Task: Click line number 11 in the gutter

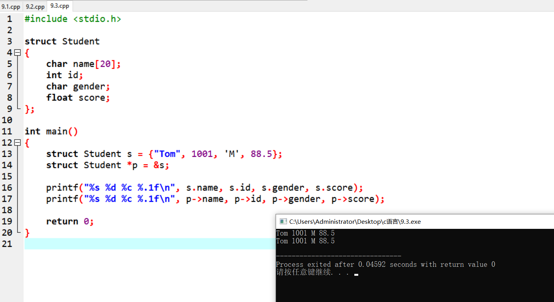Action: tap(7, 131)
